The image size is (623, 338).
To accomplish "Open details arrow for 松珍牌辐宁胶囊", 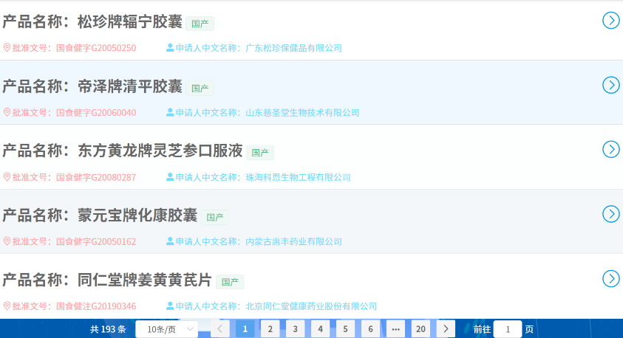I will click(x=610, y=21).
